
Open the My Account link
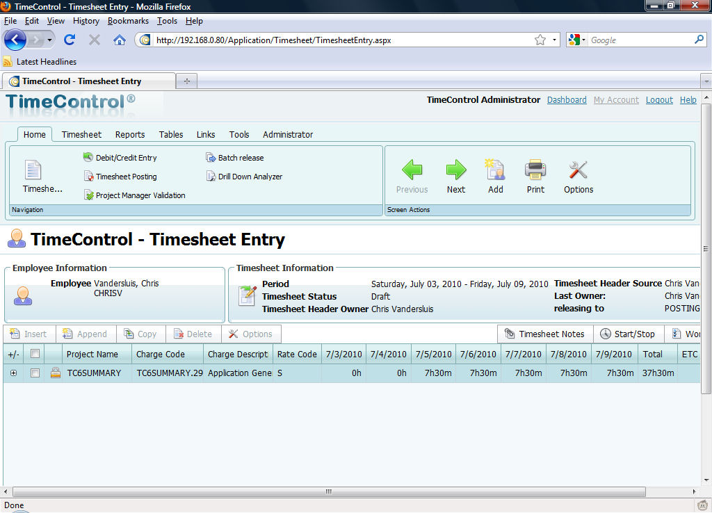(x=616, y=100)
